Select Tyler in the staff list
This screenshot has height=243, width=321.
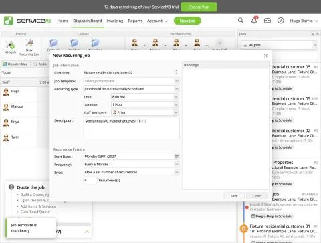[18, 137]
